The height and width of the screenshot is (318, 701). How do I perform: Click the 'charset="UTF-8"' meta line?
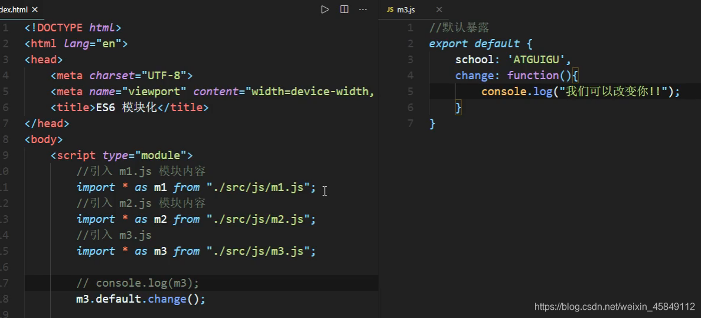[x=122, y=76]
